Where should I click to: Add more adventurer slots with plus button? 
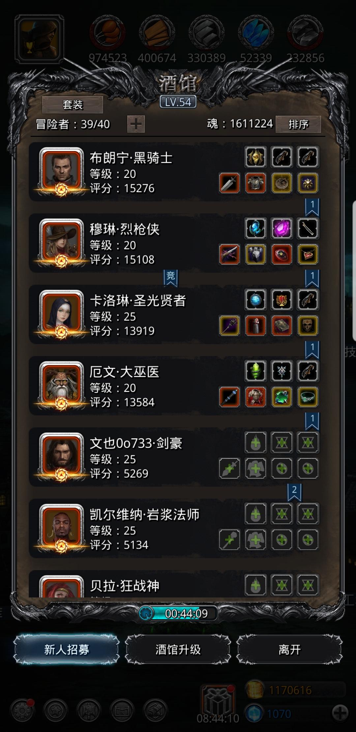[x=136, y=124]
